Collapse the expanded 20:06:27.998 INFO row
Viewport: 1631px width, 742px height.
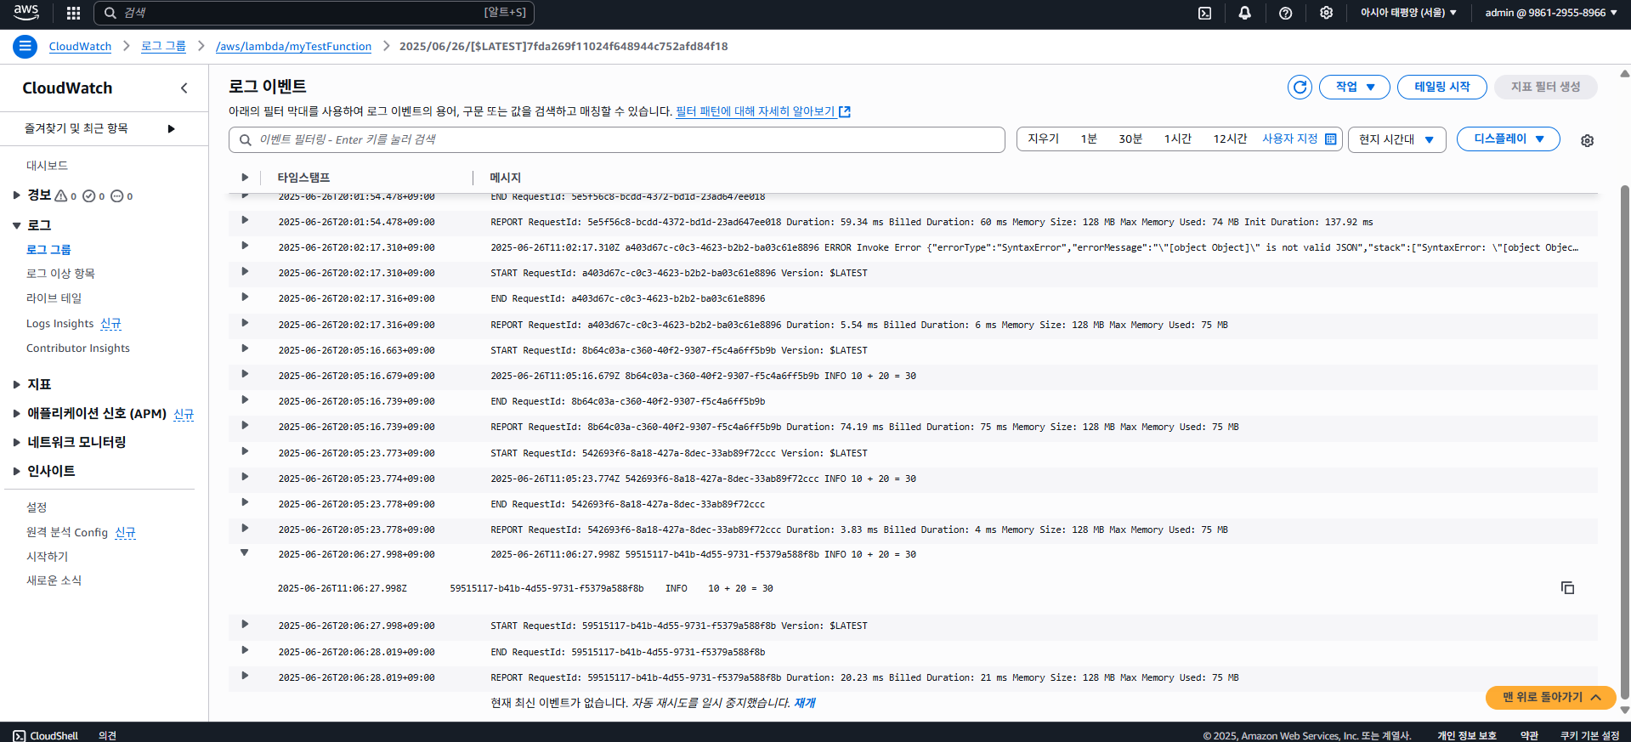point(245,553)
